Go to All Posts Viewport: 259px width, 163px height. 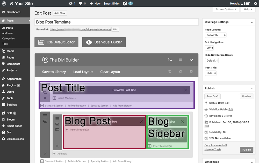click(8, 28)
